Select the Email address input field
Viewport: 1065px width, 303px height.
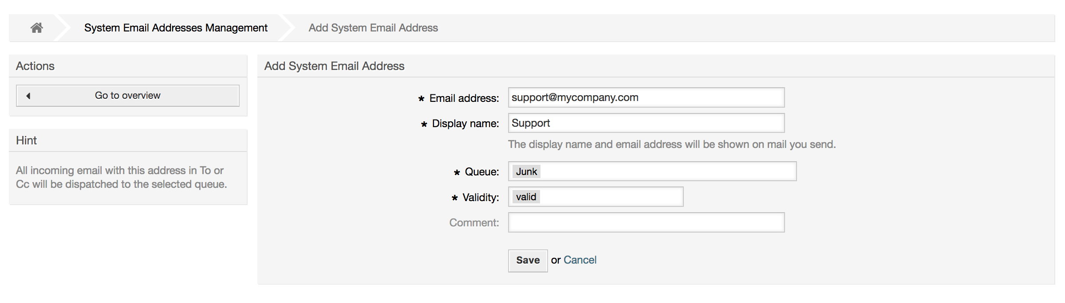[x=646, y=97]
